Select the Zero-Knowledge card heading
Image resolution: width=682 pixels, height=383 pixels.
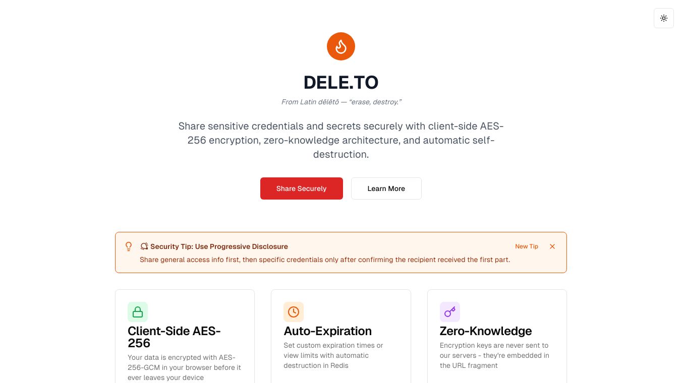(485, 331)
